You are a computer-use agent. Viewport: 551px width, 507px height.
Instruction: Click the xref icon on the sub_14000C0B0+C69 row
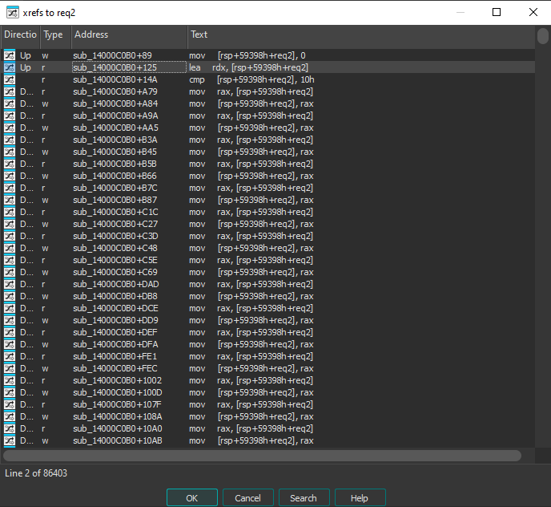pyautogui.click(x=10, y=272)
